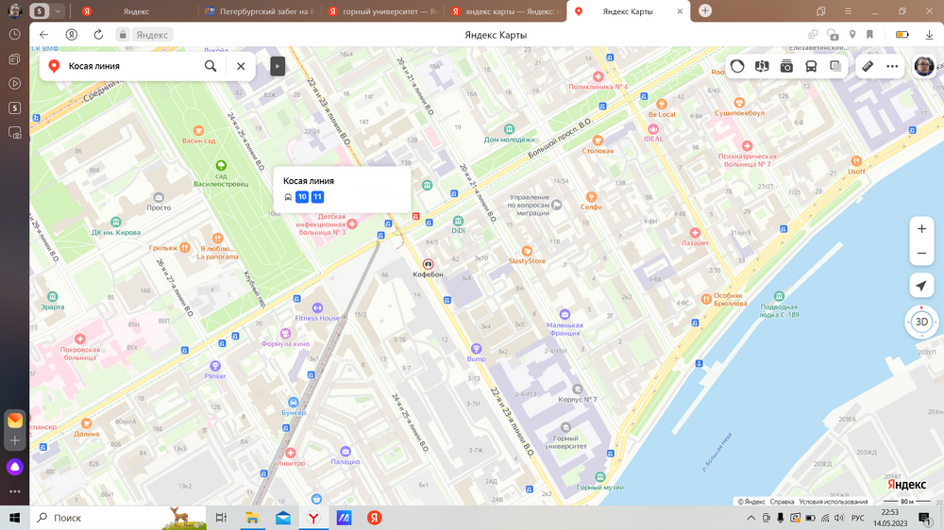This screenshot has height=530, width=944.
Task: Open "Условия использования" link
Action: (834, 502)
